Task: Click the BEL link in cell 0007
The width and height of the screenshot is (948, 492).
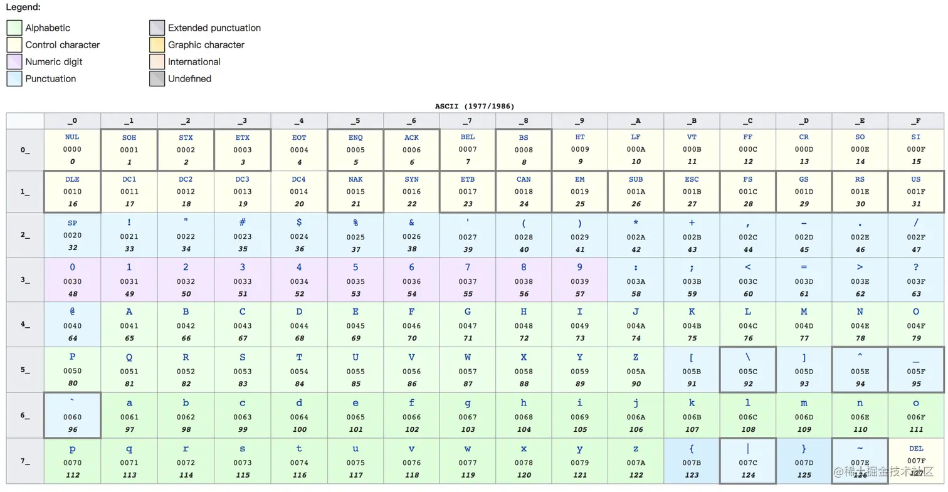Action: coord(468,137)
